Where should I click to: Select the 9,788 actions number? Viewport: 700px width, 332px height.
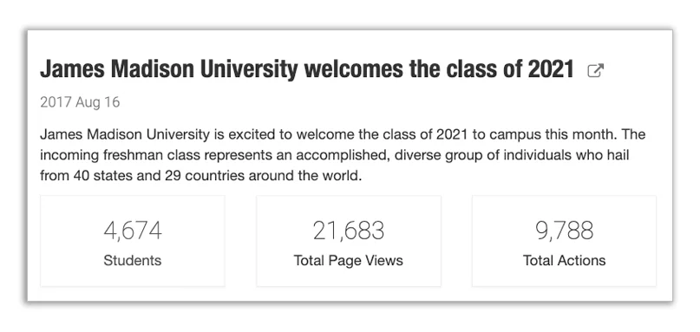pyautogui.click(x=565, y=231)
